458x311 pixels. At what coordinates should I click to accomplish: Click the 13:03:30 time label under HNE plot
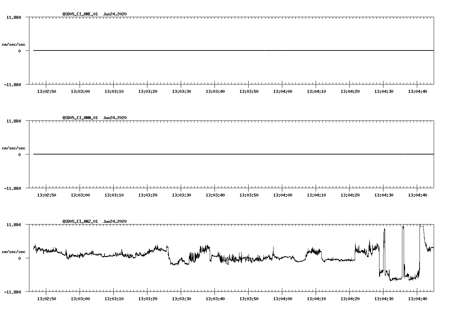[x=181, y=92]
